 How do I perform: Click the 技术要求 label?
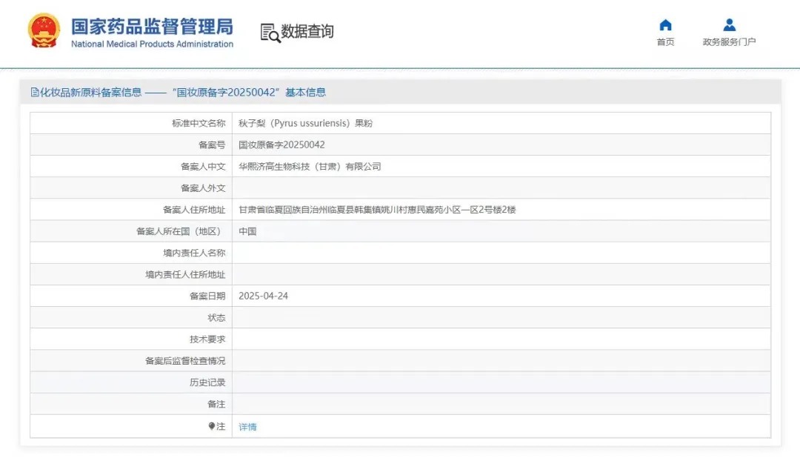207,339
